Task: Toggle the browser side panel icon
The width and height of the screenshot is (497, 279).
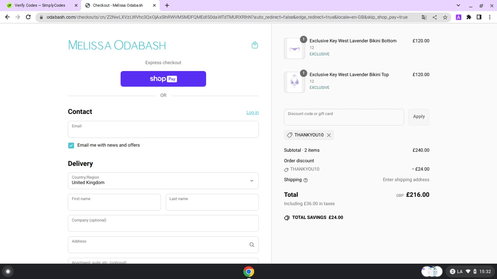Action: [479, 17]
